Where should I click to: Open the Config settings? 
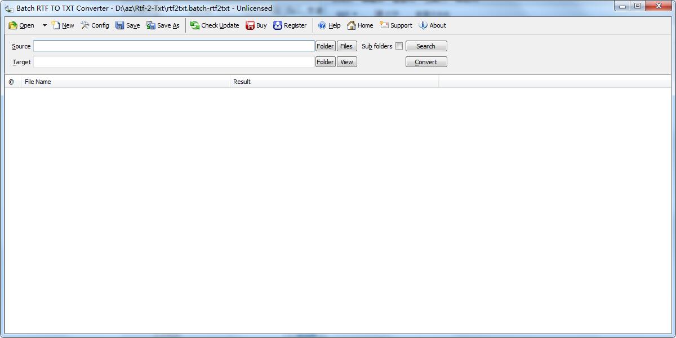(95, 25)
